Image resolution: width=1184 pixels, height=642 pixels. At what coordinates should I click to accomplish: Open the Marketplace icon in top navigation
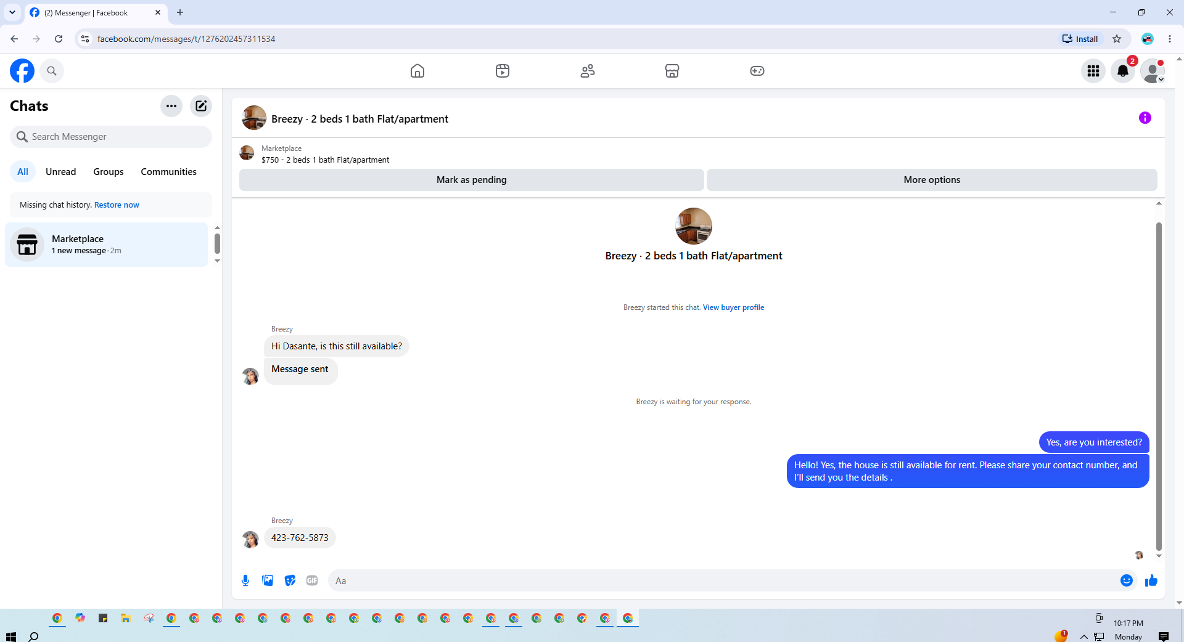(x=672, y=71)
